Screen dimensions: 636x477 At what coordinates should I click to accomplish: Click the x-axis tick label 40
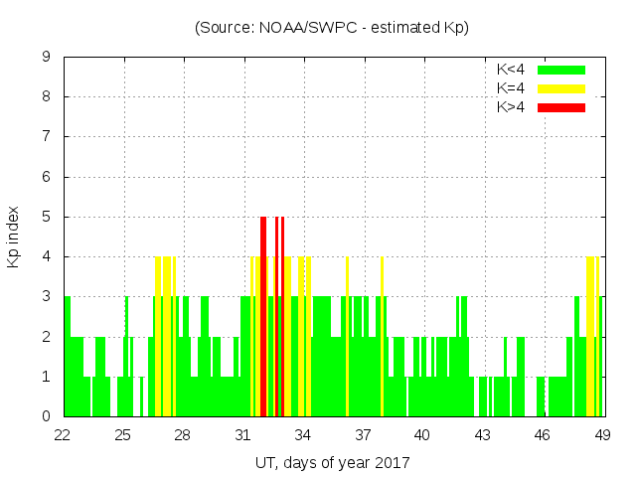click(x=422, y=435)
